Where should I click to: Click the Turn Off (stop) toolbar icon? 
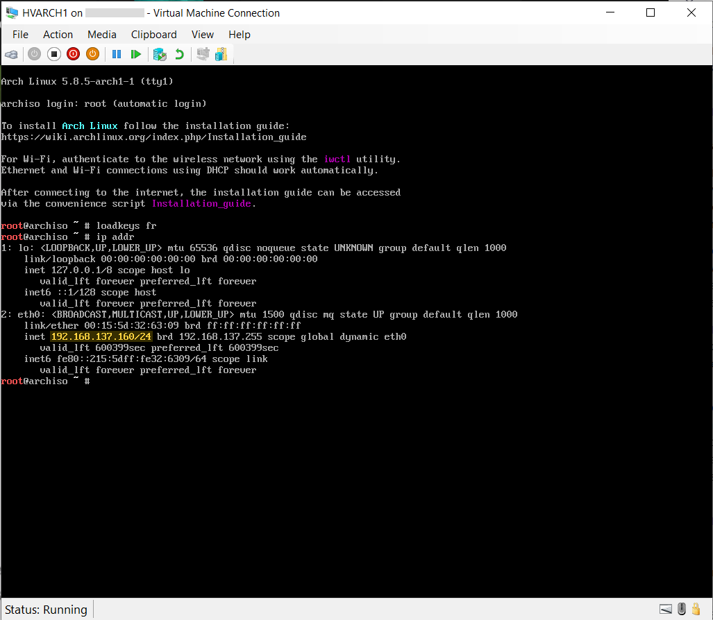point(53,55)
